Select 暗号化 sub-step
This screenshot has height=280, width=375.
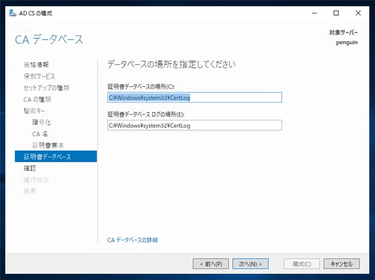(x=42, y=122)
